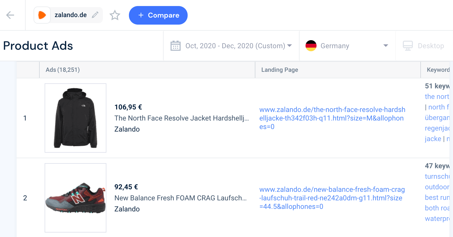Viewport: 453px width, 237px height.
Task: Open the North Face Resolve landing page link
Action: [x=332, y=118]
